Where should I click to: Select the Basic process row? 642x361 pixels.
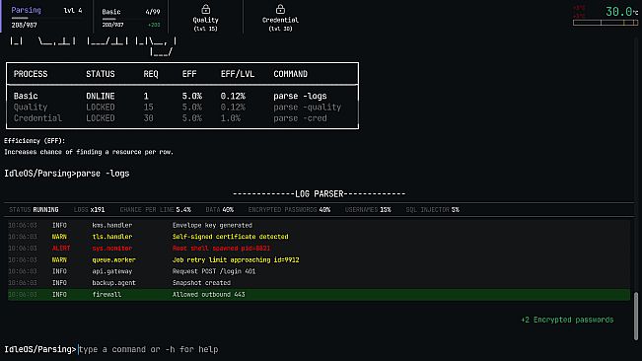pyautogui.click(x=182, y=97)
